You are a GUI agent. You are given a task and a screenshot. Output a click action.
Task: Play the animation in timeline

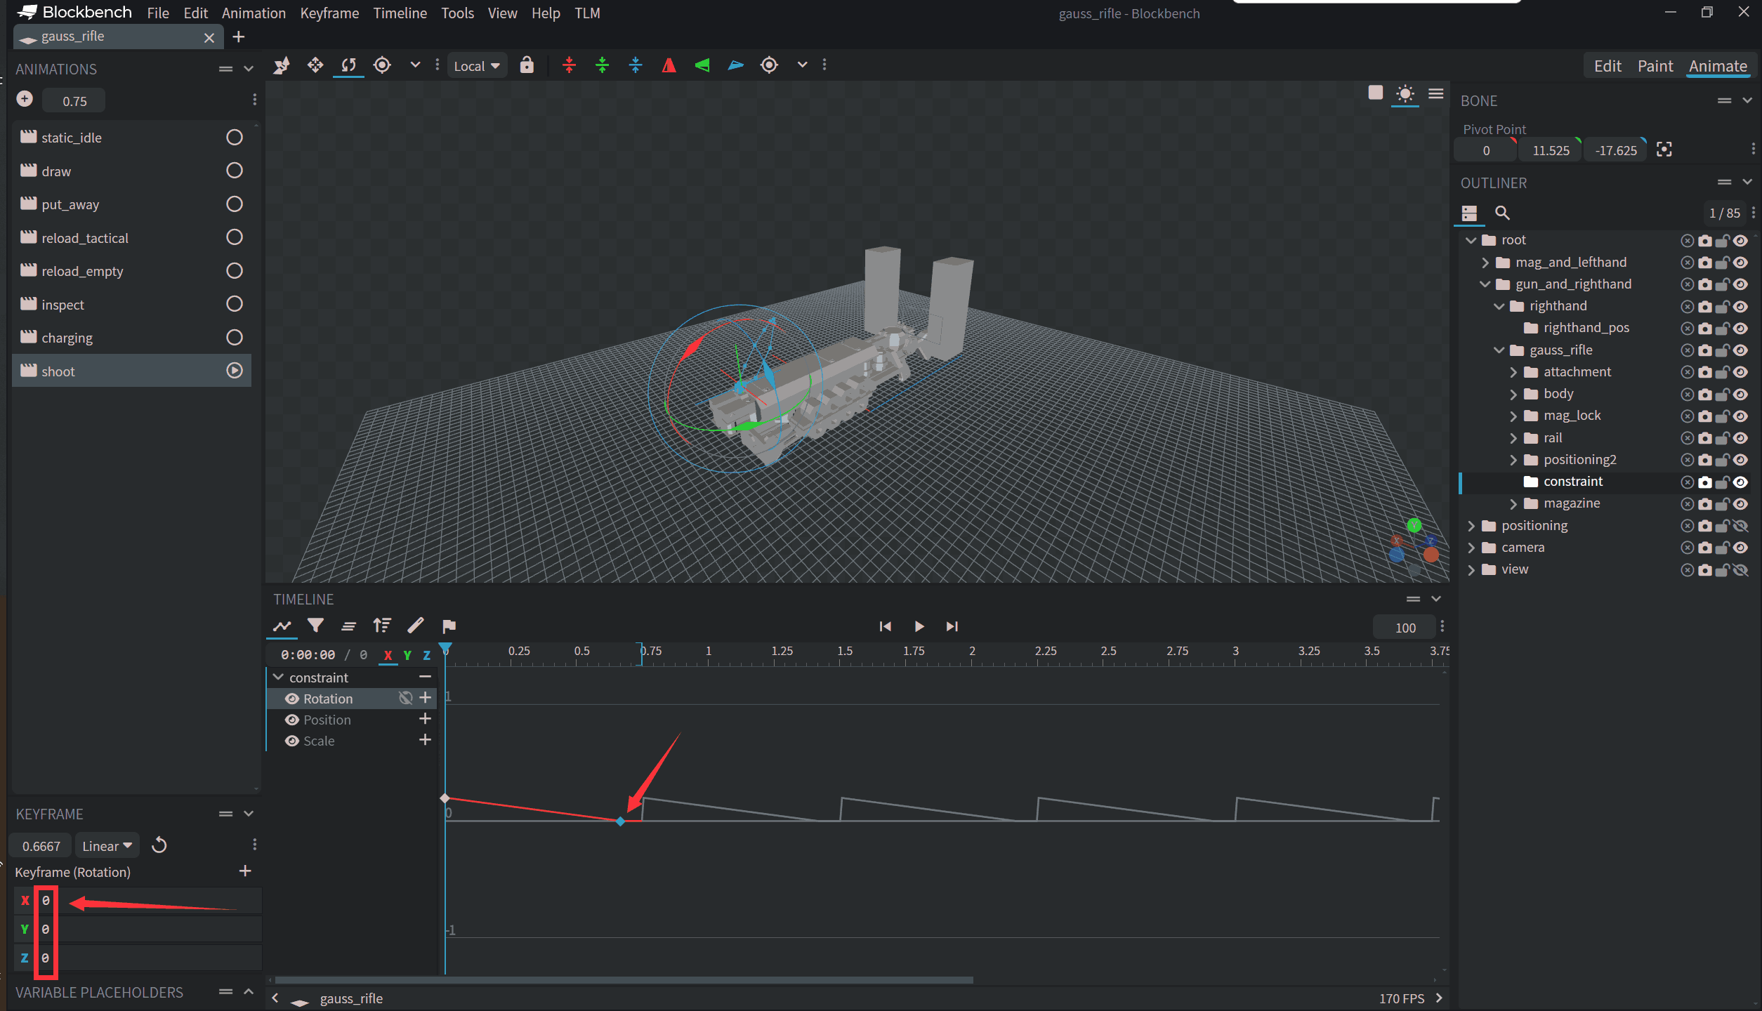919,626
